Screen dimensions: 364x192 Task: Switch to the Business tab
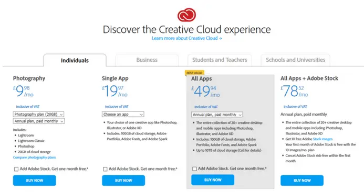(x=147, y=60)
